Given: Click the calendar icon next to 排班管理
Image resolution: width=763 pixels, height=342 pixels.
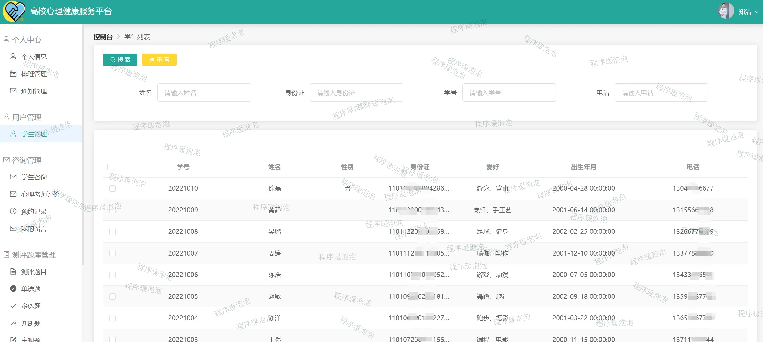Looking at the screenshot, I should click(13, 74).
